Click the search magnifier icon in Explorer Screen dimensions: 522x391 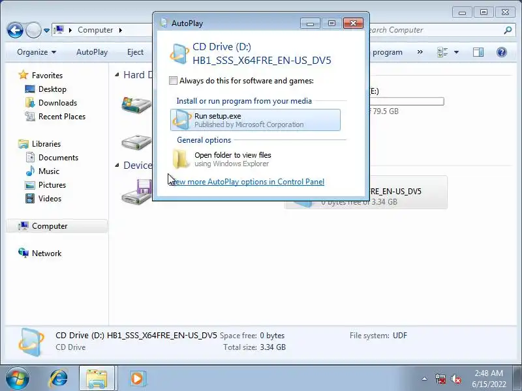pyautogui.click(x=508, y=30)
